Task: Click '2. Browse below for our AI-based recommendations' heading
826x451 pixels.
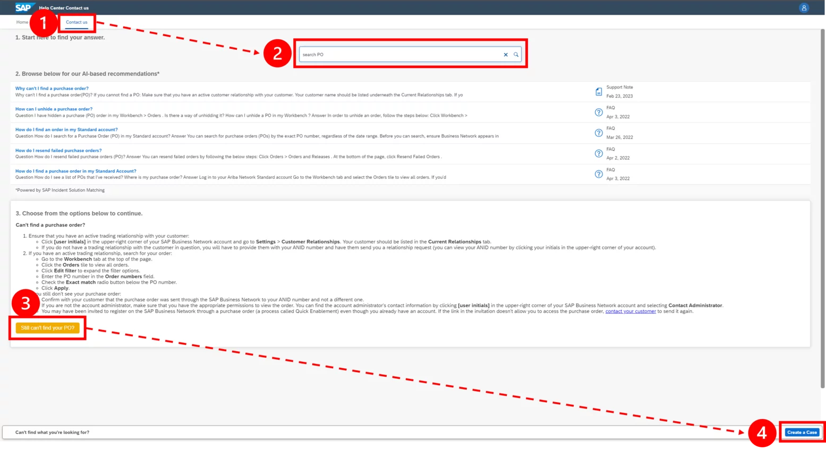Action: tap(88, 74)
